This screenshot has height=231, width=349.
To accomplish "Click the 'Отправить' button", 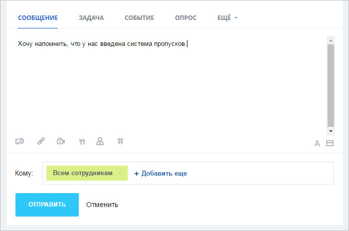I will (47, 205).
